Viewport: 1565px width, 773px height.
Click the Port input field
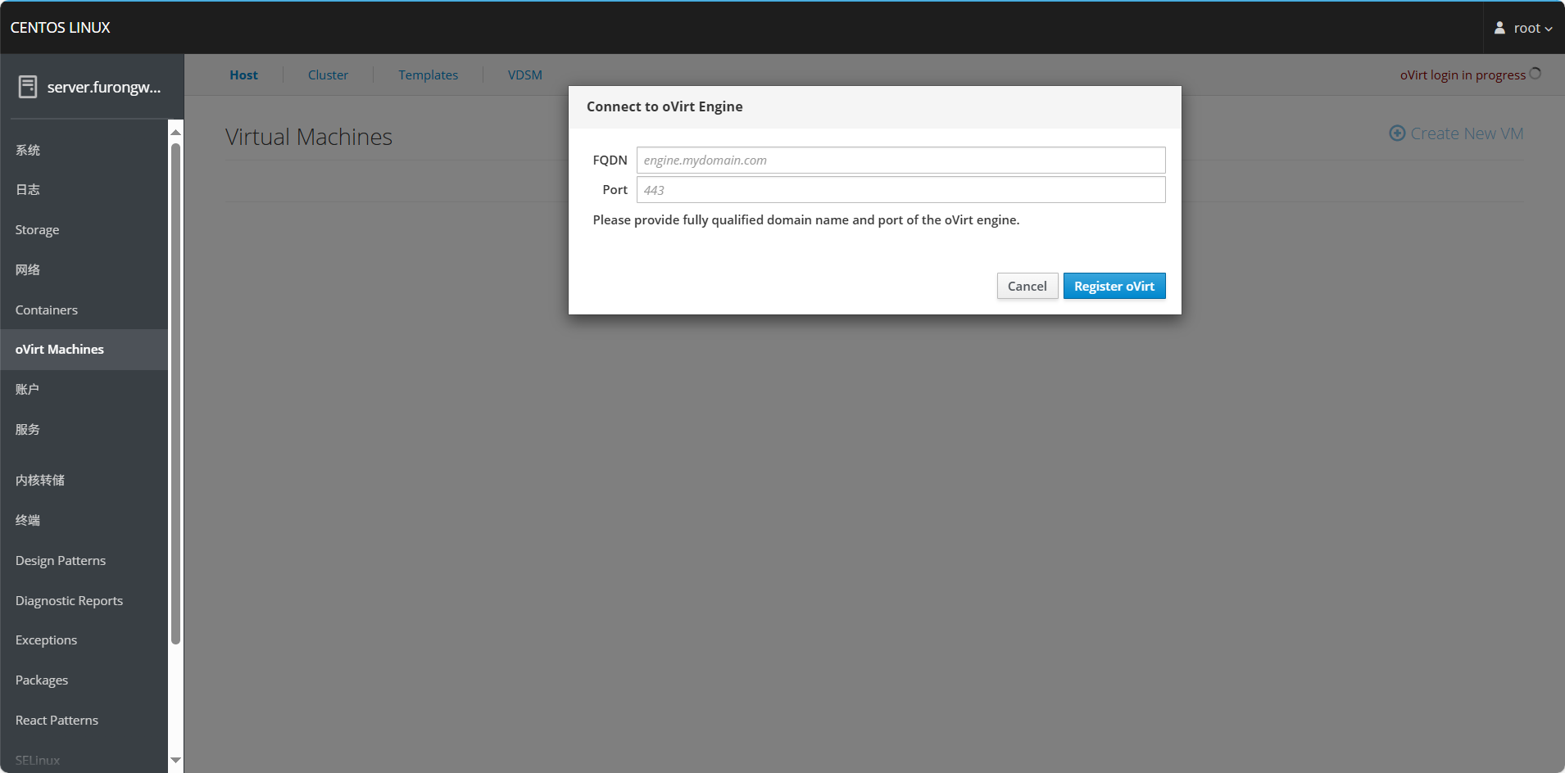point(900,189)
